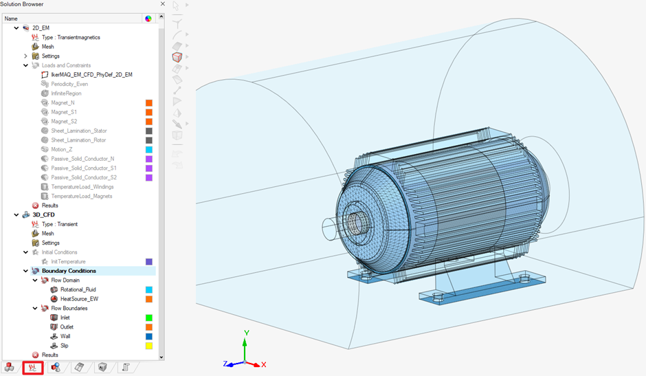Select IkerMAQ_EM_CFD_PhyDef_2D_EM item

click(91, 75)
